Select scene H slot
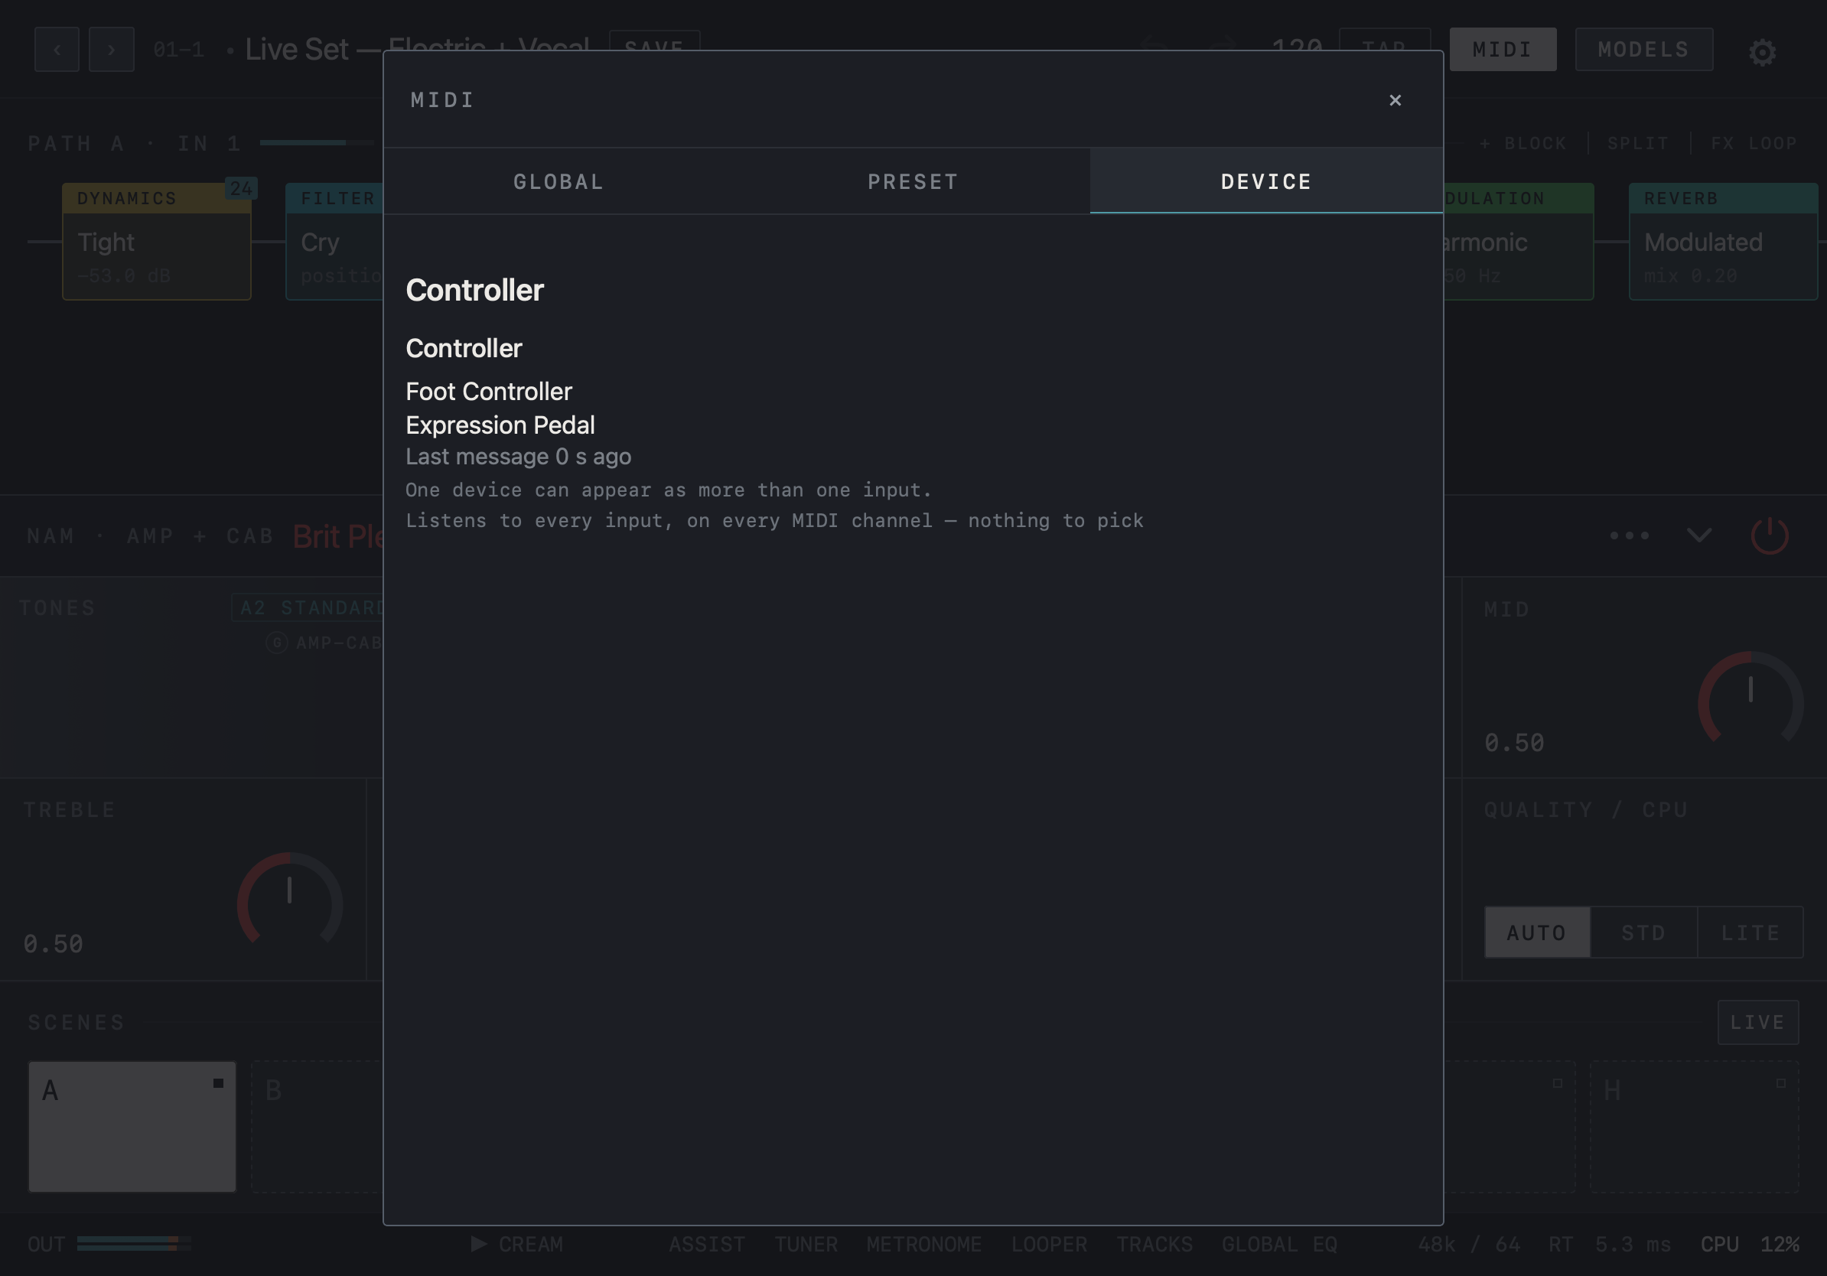 (x=1694, y=1126)
